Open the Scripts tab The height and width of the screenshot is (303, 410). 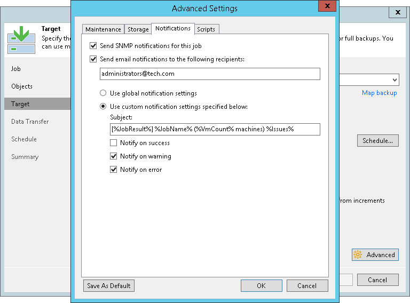pos(206,29)
